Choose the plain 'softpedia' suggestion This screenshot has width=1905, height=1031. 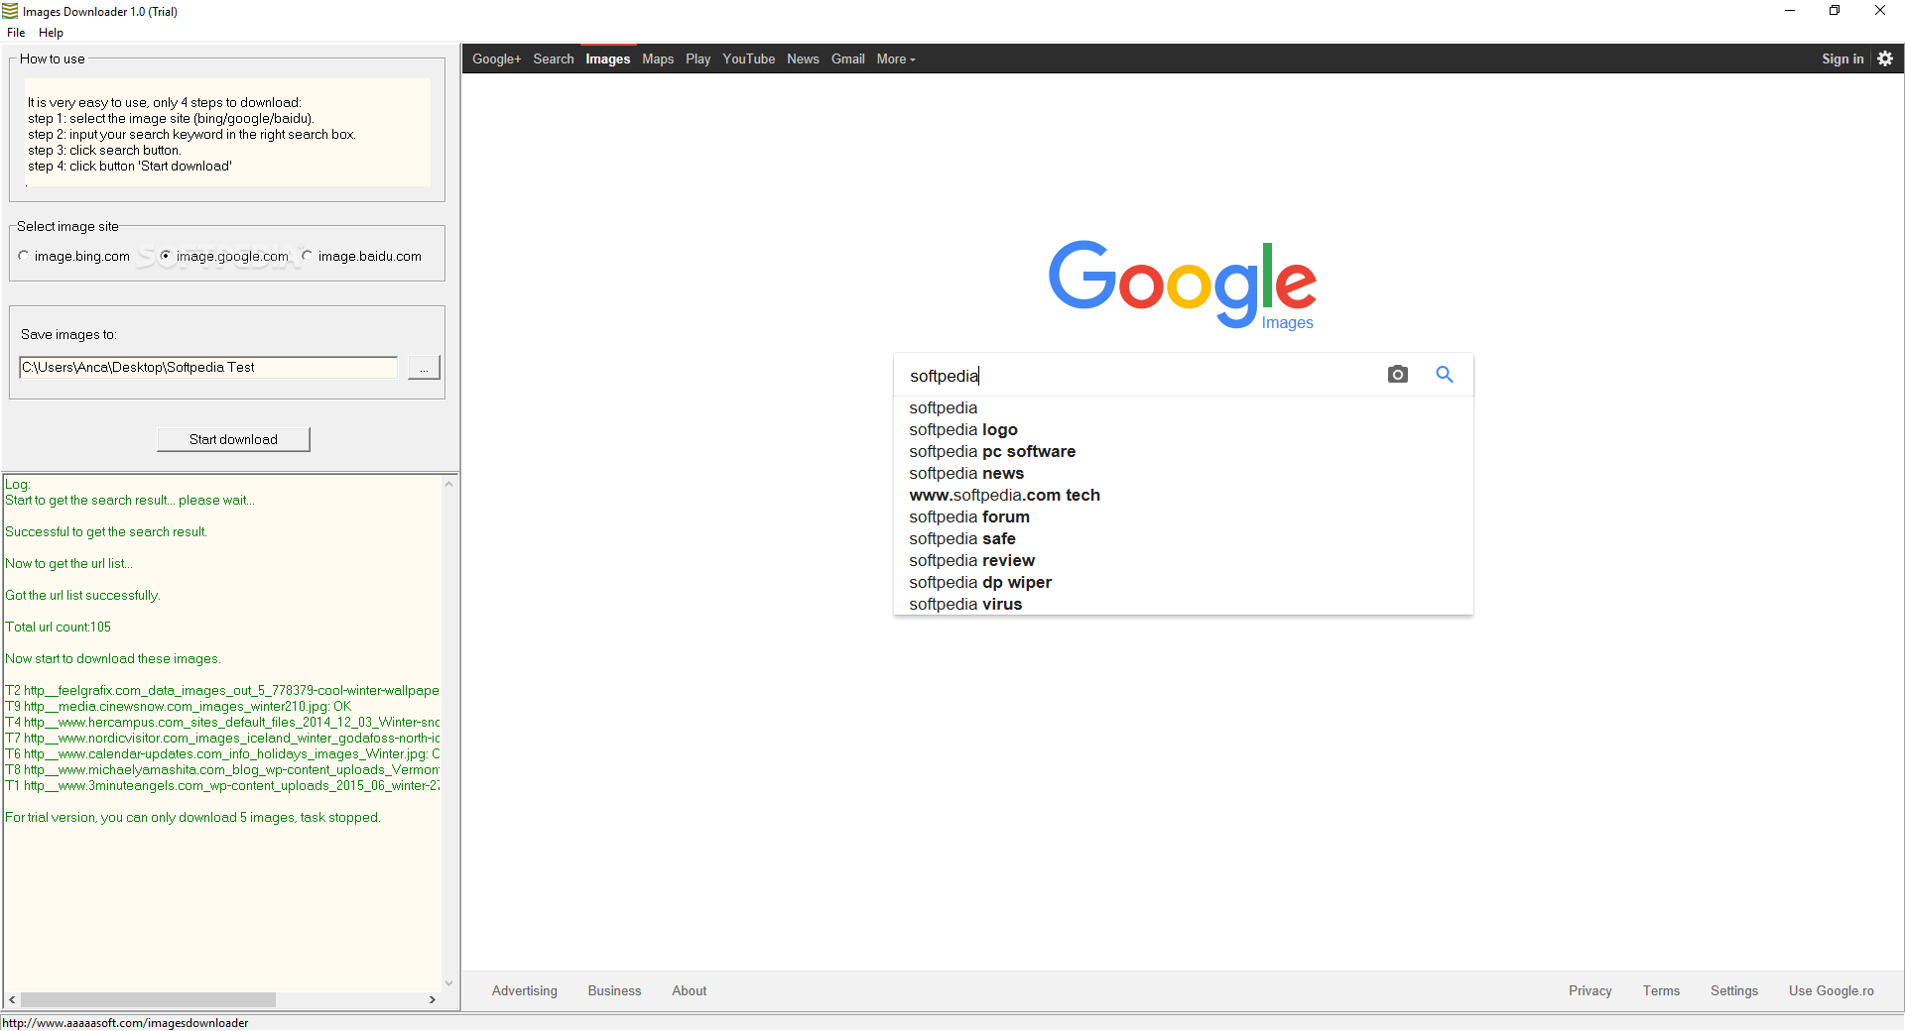pyautogui.click(x=1183, y=407)
